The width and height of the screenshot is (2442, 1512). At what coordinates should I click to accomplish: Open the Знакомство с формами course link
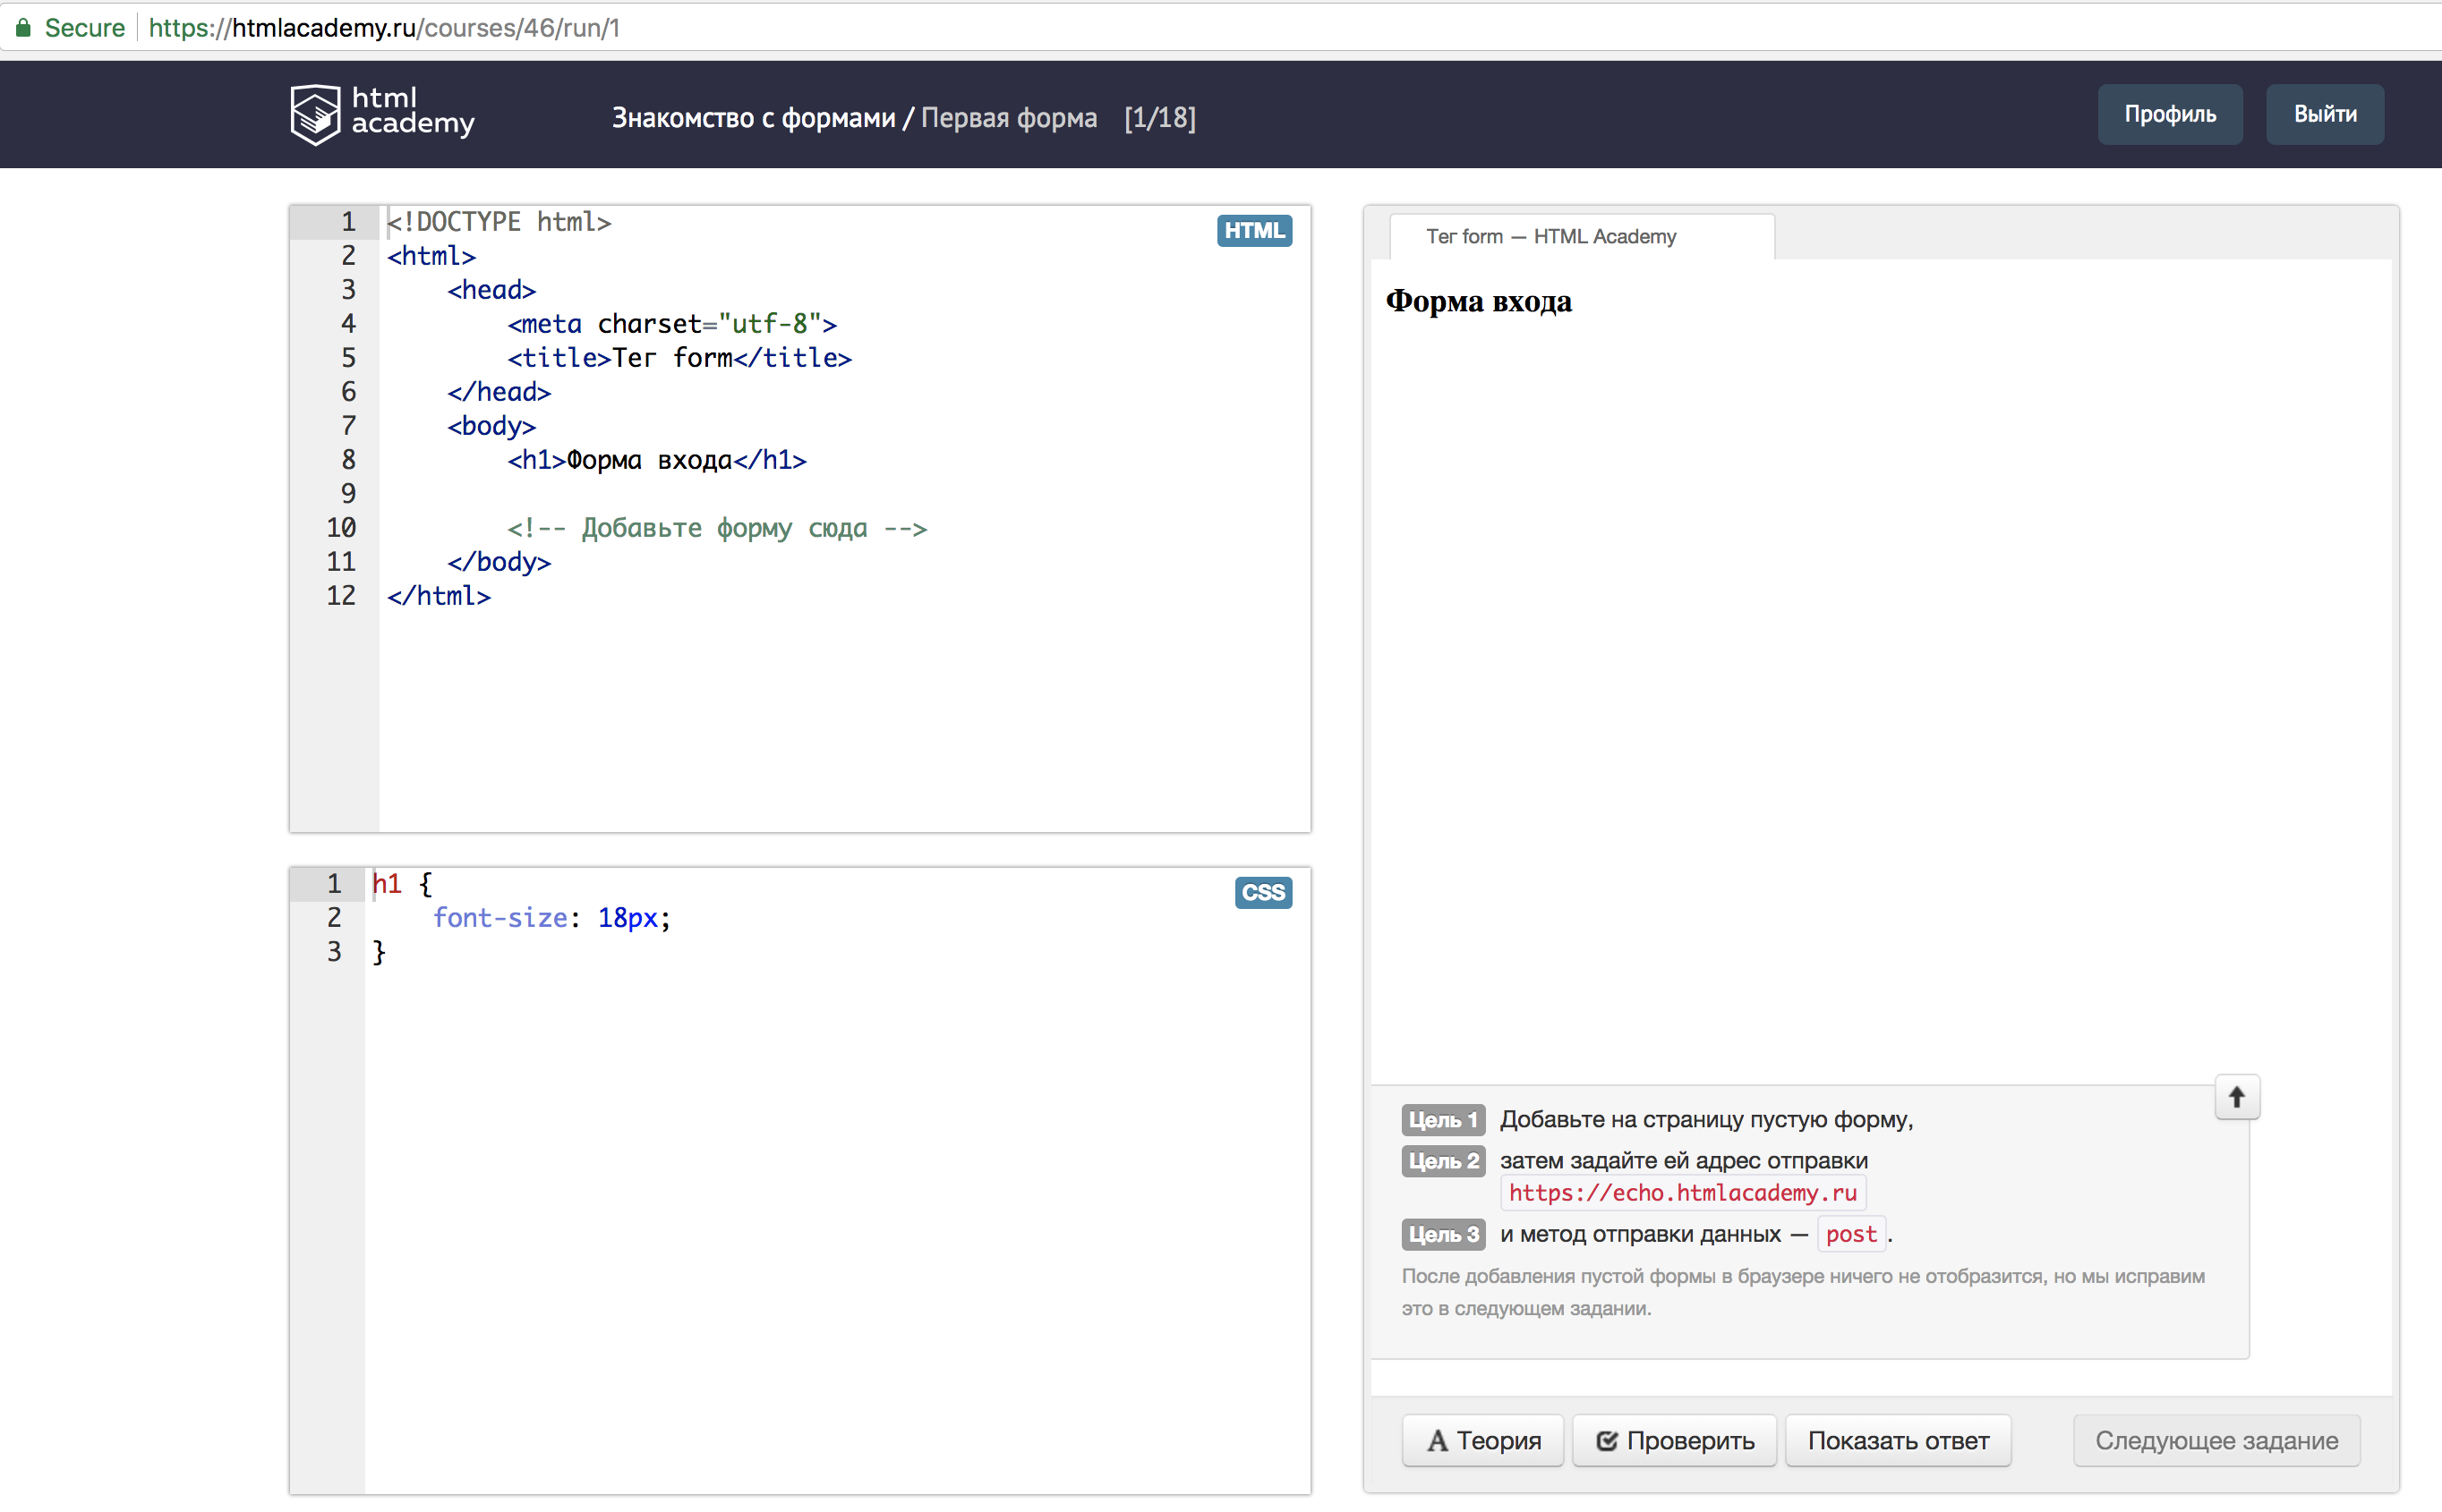(754, 118)
